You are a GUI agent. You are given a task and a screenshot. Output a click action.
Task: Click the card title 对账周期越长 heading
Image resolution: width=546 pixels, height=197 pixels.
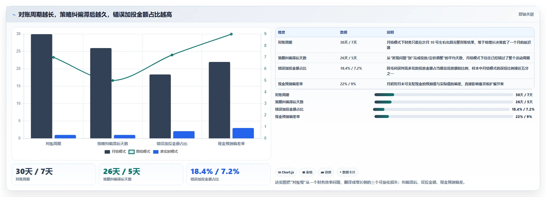point(95,15)
